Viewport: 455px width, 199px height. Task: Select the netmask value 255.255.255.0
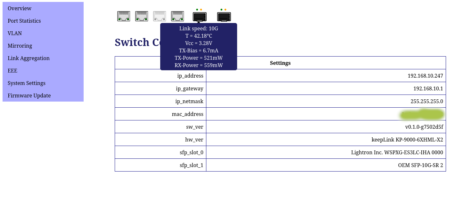point(427,101)
